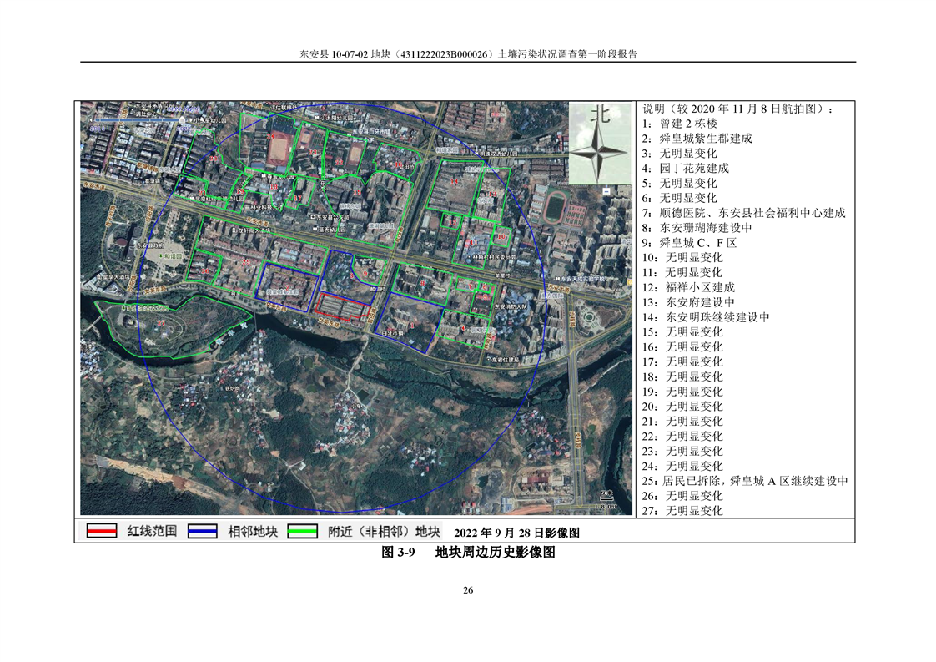Click the 东安消防大队 label on the map
This screenshot has height=662, width=936.
coord(508,307)
